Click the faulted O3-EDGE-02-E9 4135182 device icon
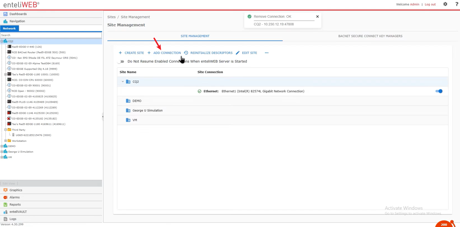This screenshot has height=227, width=460. tap(9, 118)
